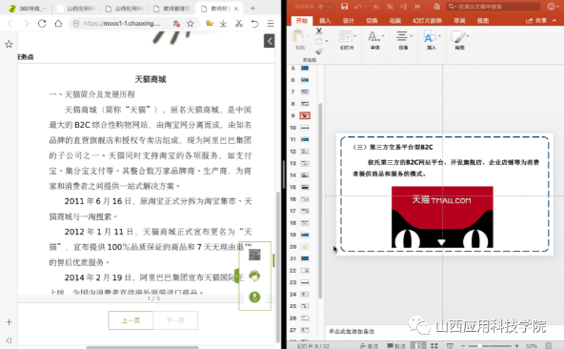Collapse the ribbon with chevron arrow
564x349 pixels.
tap(554, 21)
